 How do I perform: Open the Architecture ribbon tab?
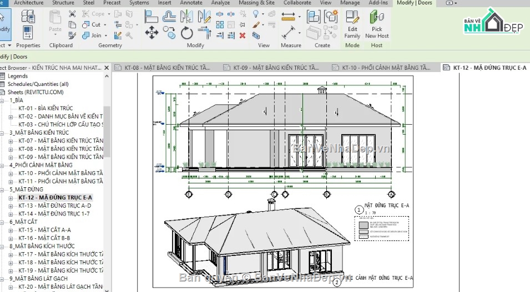[x=29, y=3]
